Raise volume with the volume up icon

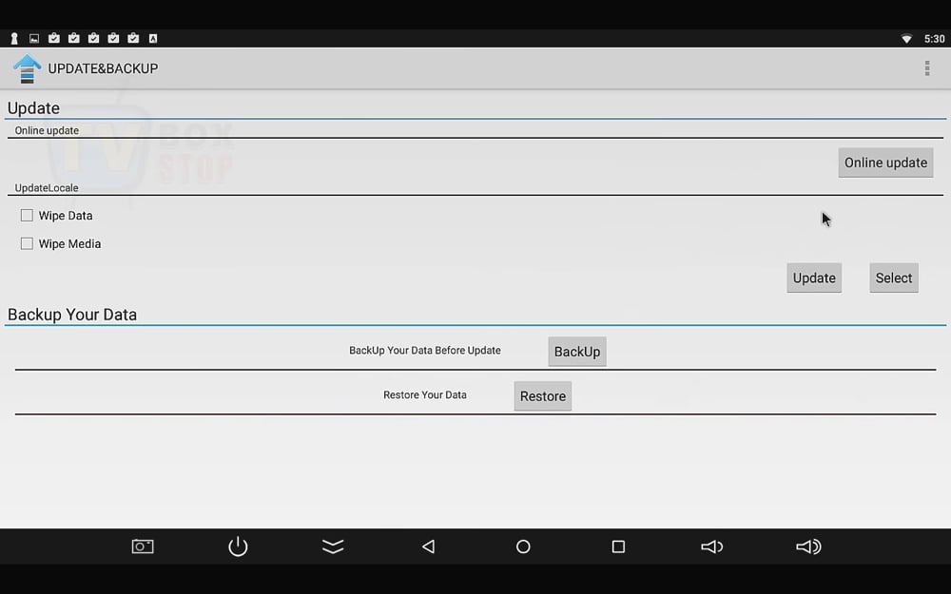807,546
